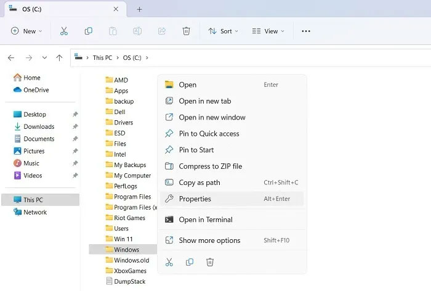The height and width of the screenshot is (291, 431).
Task: Add a new tab with plus button
Action: [x=139, y=9]
